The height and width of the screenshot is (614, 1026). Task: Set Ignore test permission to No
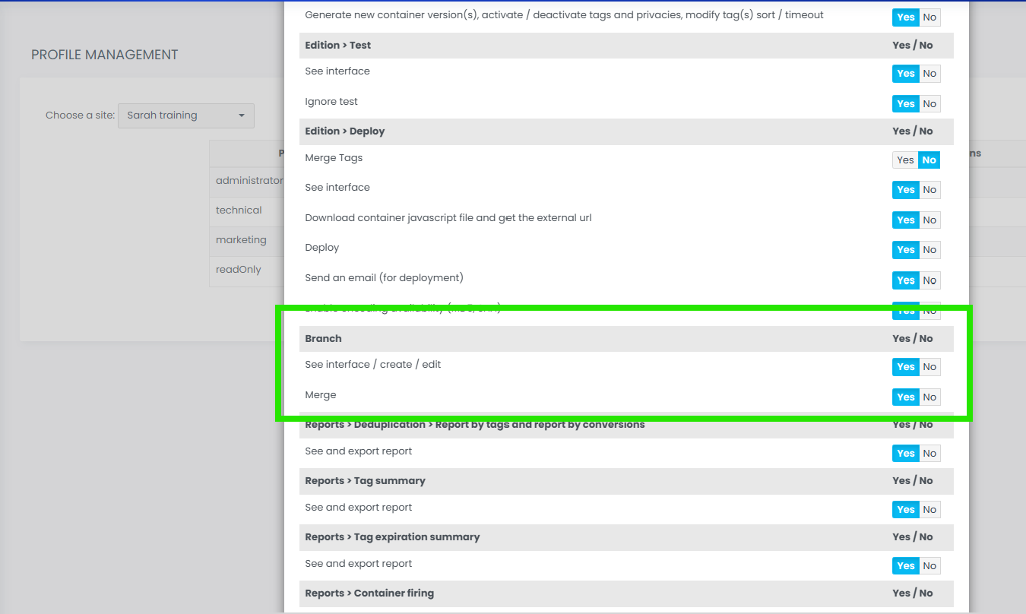929,104
